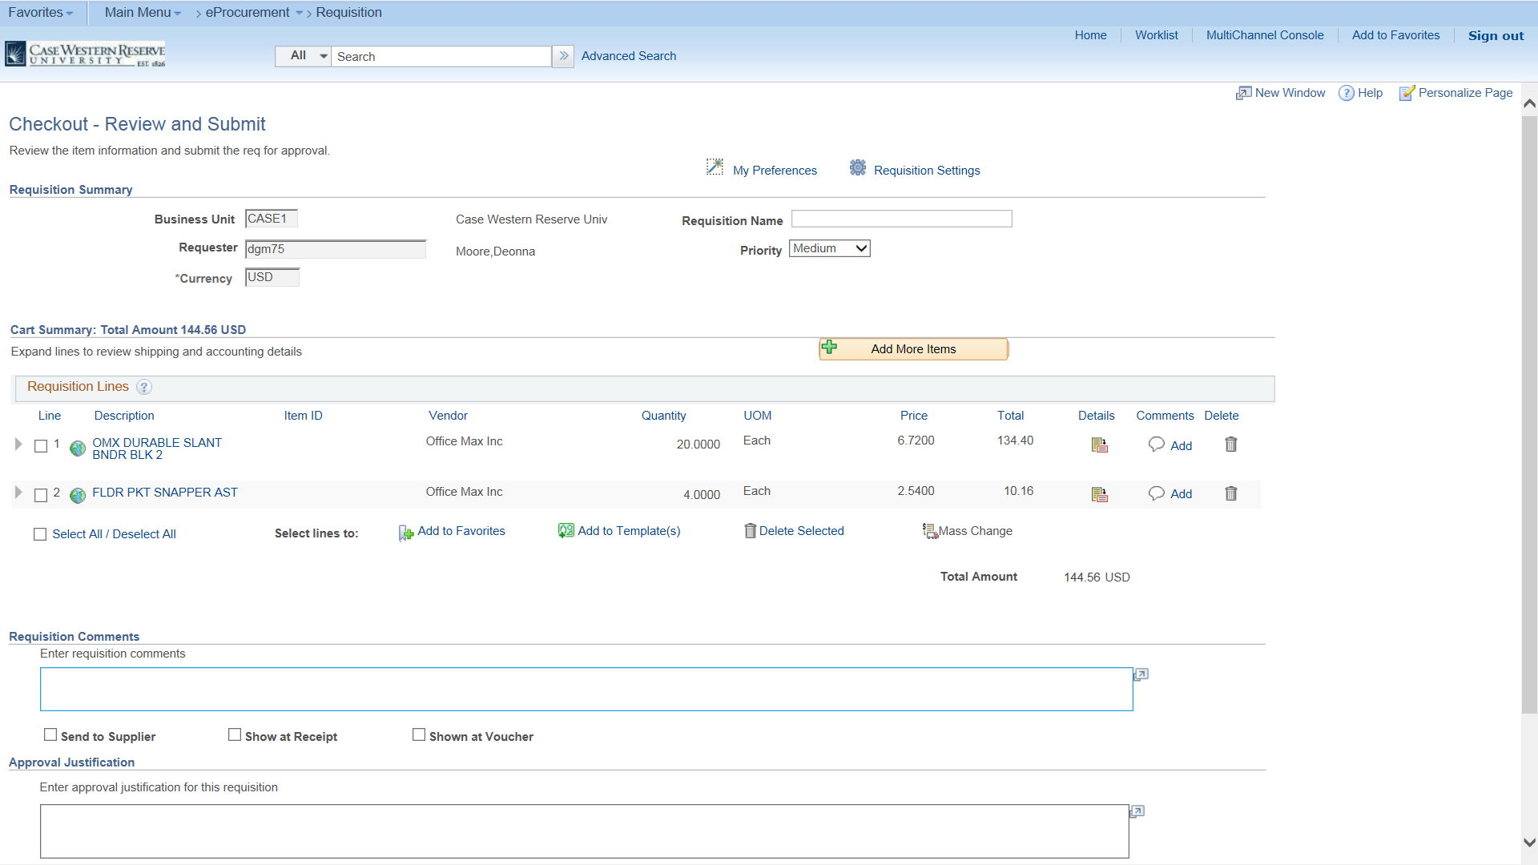Enable the Send to Supplier checkbox

click(51, 734)
